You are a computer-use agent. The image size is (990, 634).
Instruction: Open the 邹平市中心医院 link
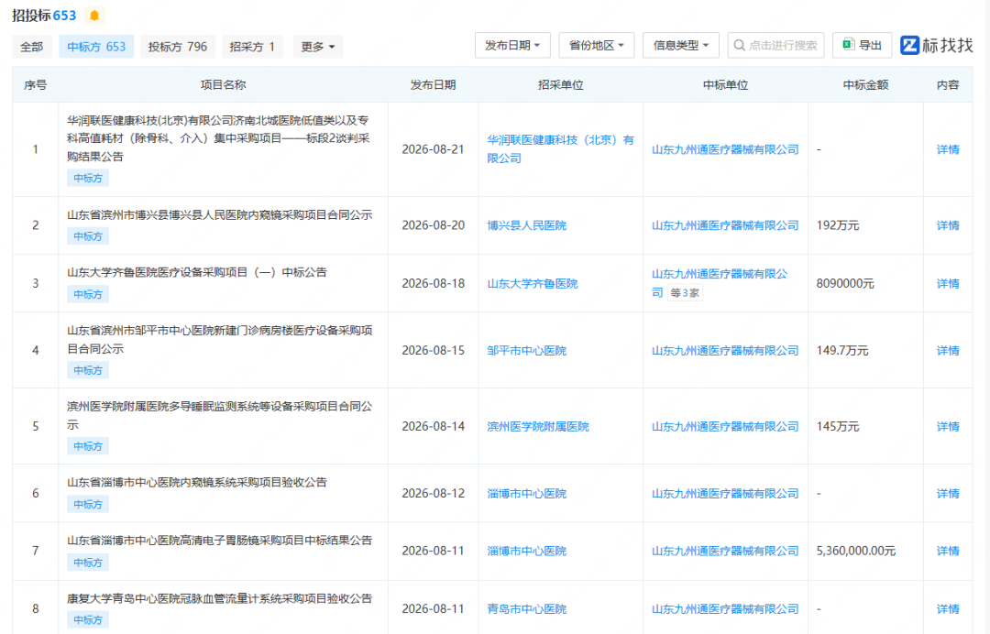(x=526, y=350)
